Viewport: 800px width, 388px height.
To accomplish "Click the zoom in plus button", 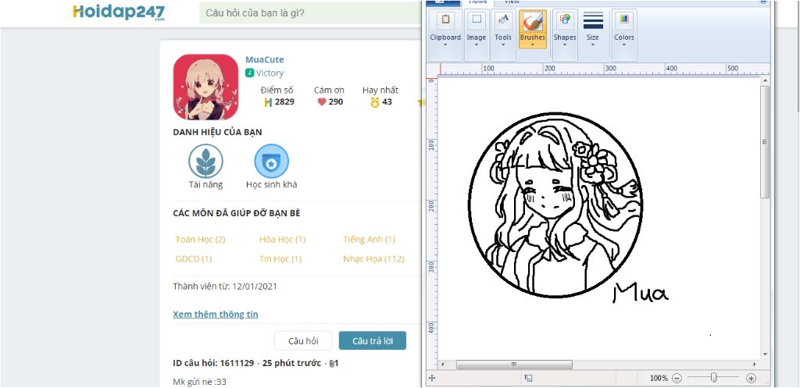I will (x=751, y=379).
